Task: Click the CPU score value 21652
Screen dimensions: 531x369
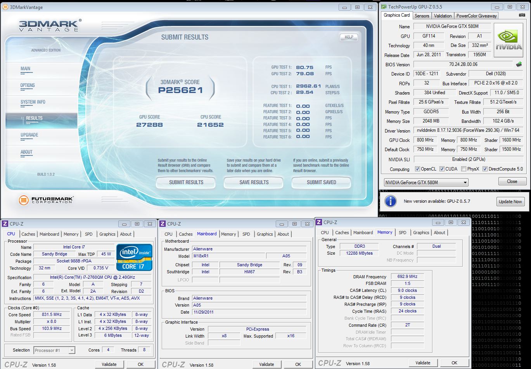Action: coord(210,125)
